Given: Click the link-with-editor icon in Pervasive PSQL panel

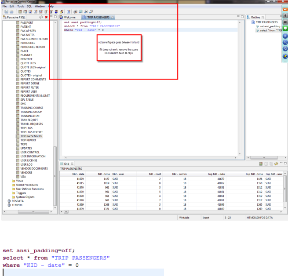Looking at the screenshot, I should point(41,17).
